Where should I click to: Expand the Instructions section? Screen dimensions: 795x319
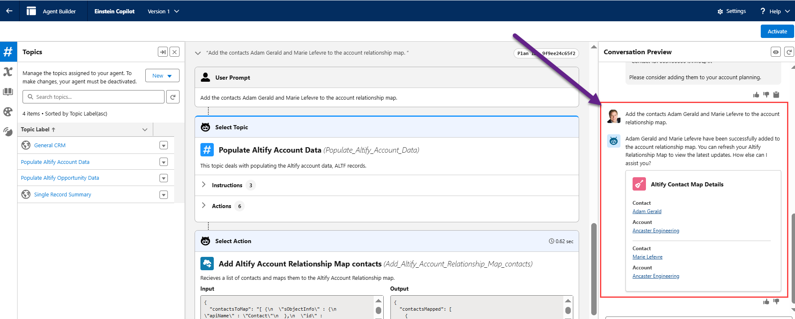(204, 185)
